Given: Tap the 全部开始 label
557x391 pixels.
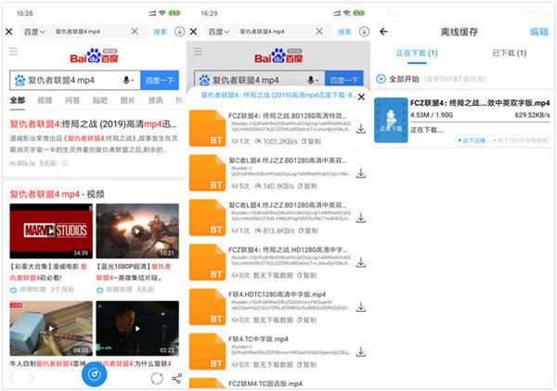Looking at the screenshot, I should point(404,79).
